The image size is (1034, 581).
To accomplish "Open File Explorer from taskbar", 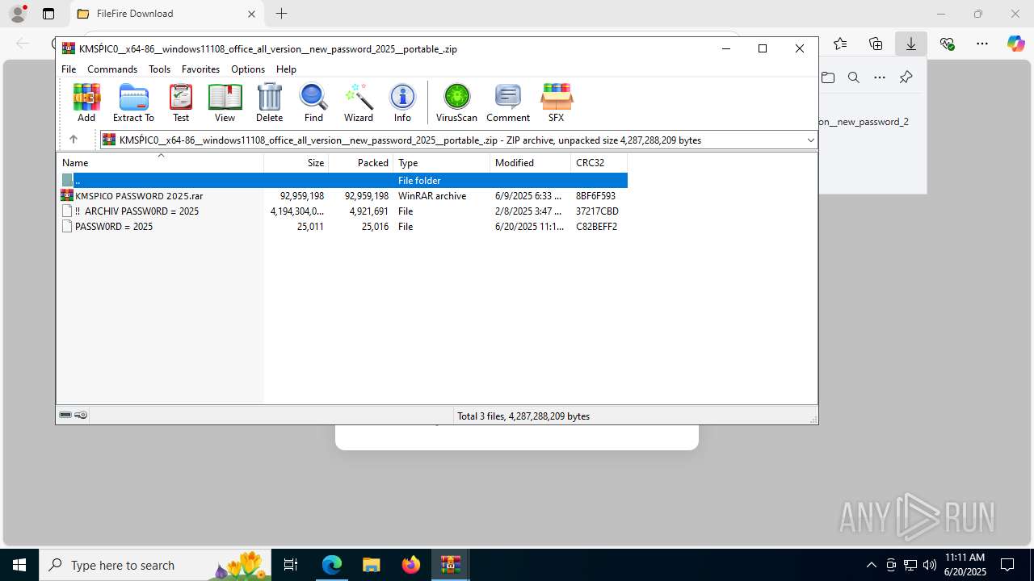I will click(371, 565).
